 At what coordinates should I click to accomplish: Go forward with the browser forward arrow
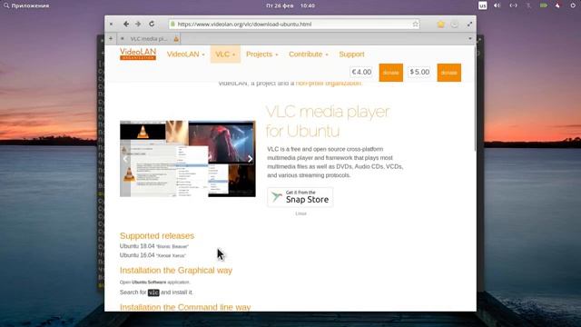point(138,24)
